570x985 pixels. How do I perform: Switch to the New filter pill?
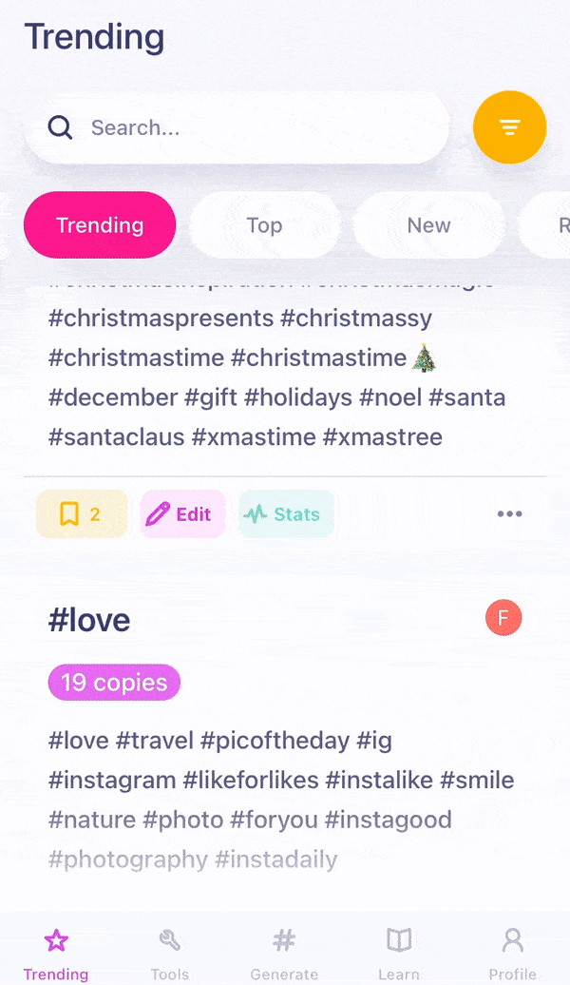[428, 225]
